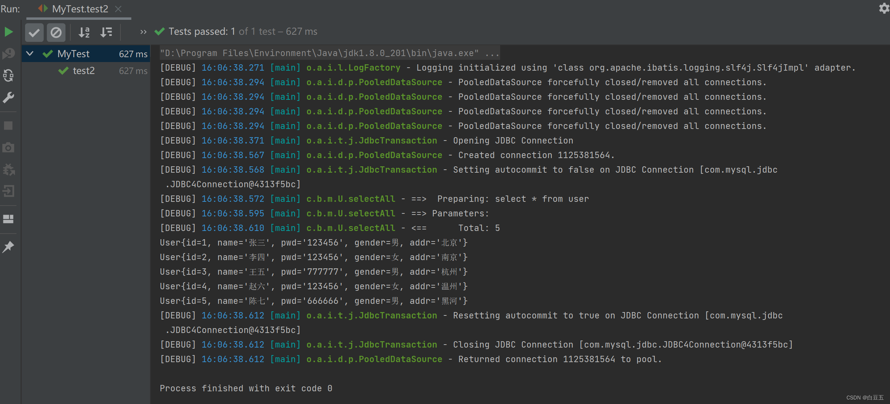
Task: Click Rerun Failed Tests icon in sidebar
Action: pyautogui.click(x=8, y=54)
